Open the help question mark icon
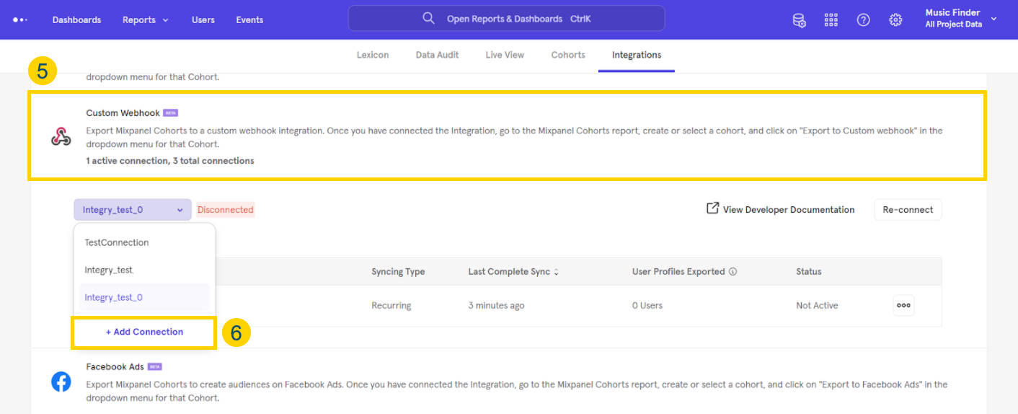The image size is (1018, 414). [x=863, y=20]
